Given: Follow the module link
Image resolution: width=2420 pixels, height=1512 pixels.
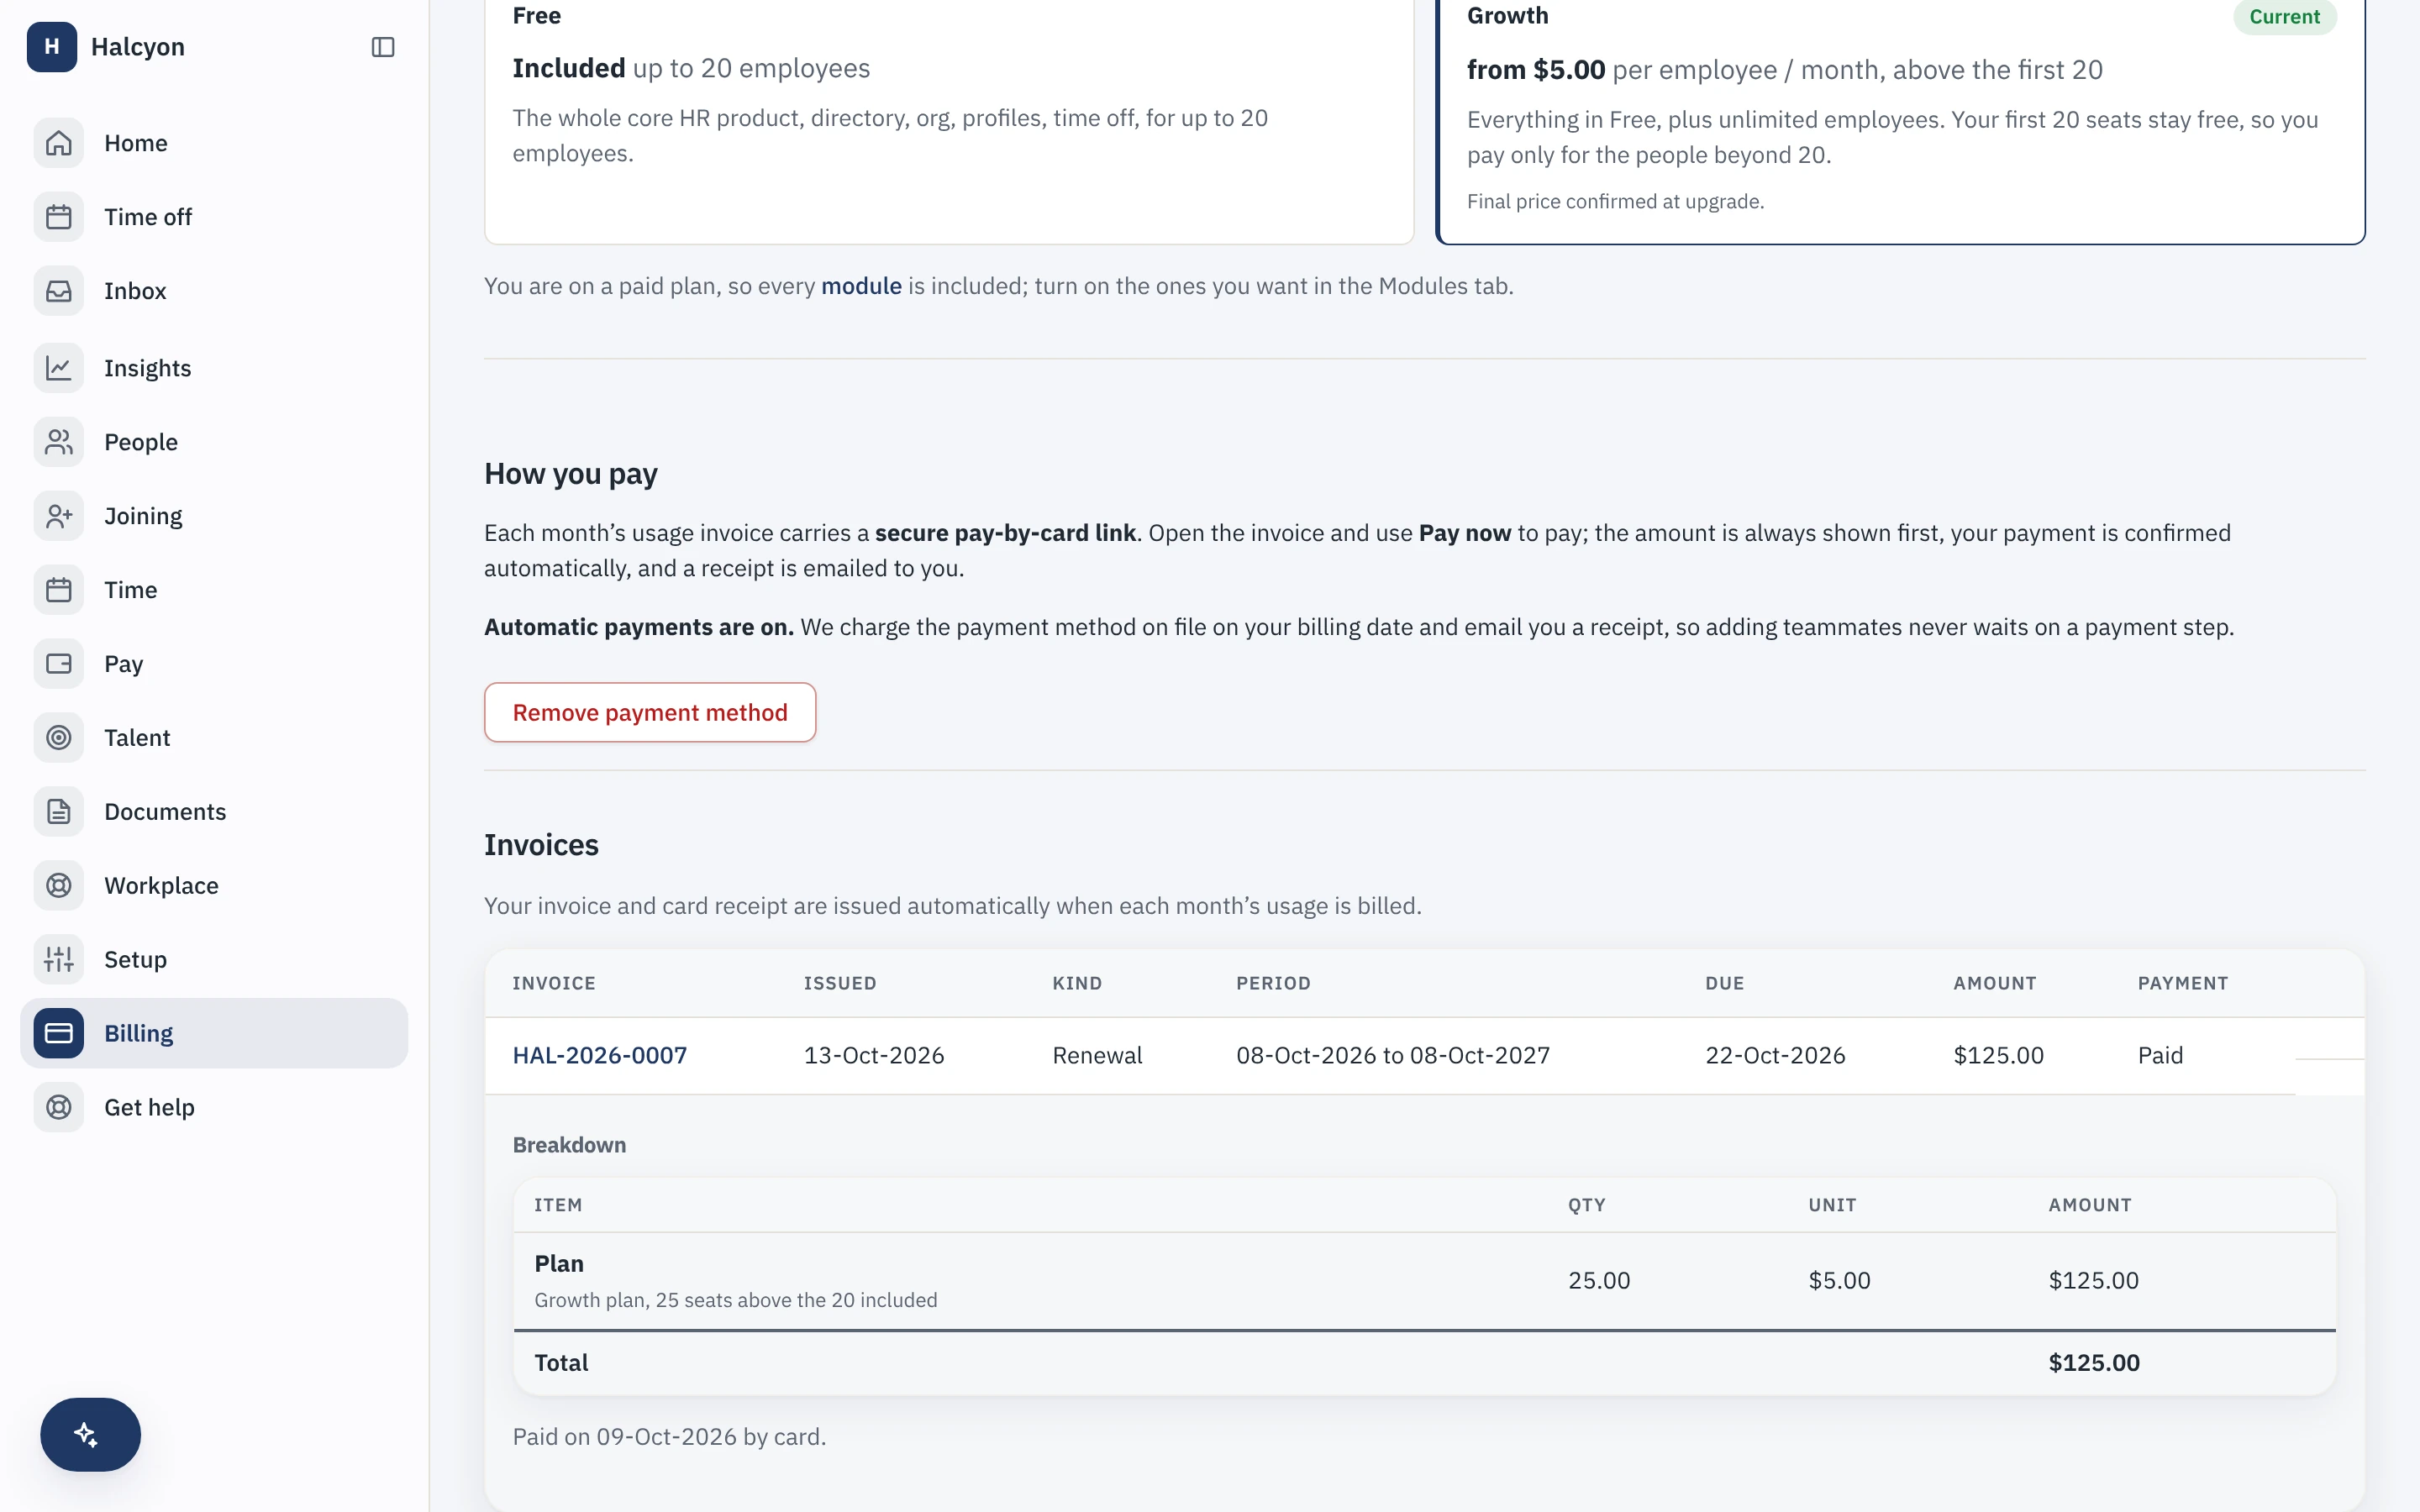Looking at the screenshot, I should (x=861, y=286).
